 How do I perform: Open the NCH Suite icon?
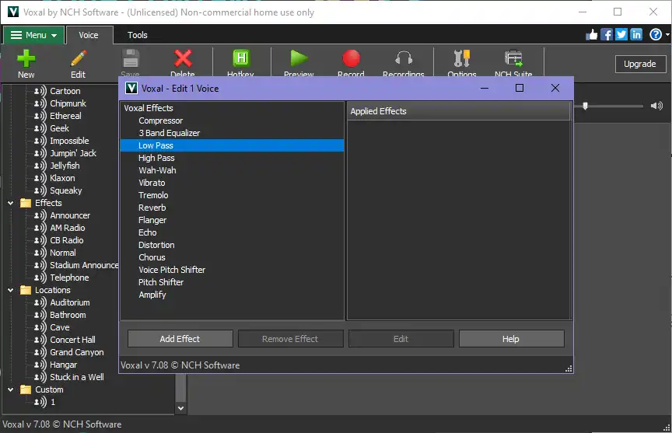click(513, 58)
